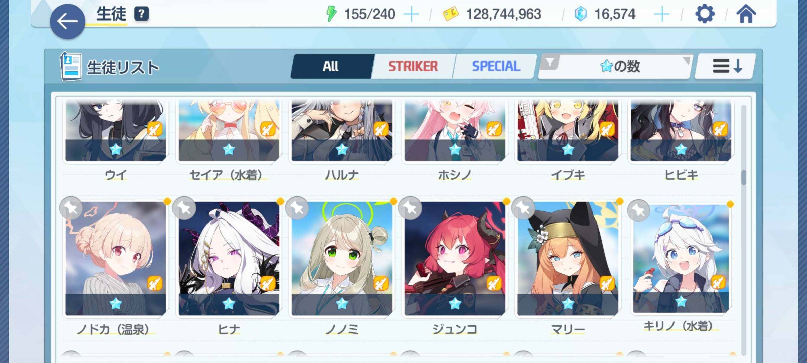Add gems with the plus beside 16,574
The image size is (807, 363).
pyautogui.click(x=661, y=14)
